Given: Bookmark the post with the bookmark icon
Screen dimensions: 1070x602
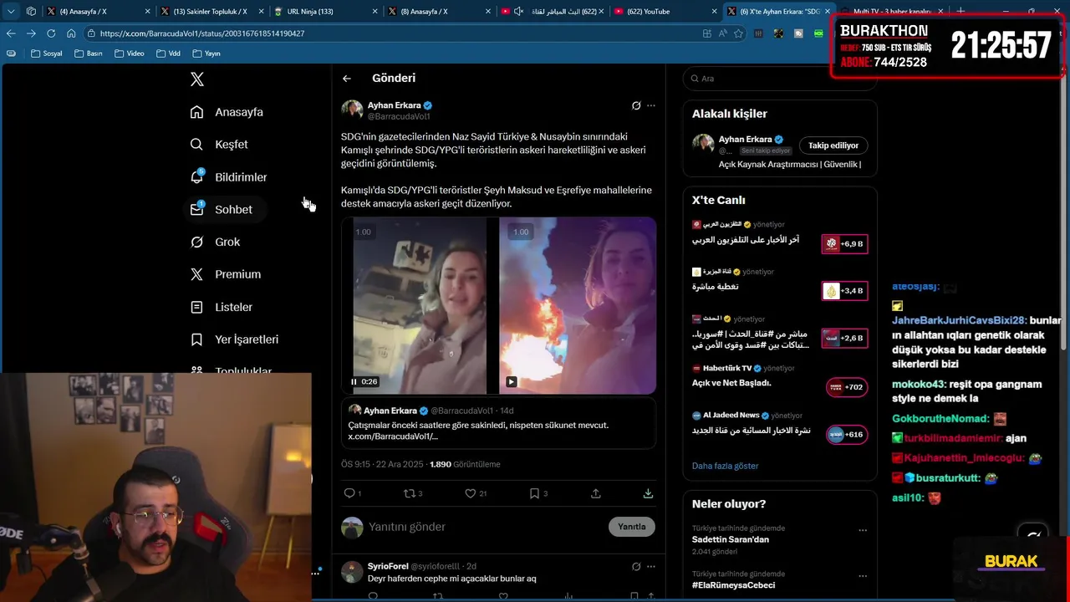Looking at the screenshot, I should pyautogui.click(x=534, y=493).
